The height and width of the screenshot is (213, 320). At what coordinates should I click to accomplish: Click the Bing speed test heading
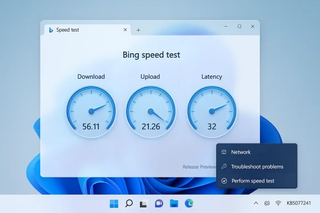pyautogui.click(x=151, y=55)
